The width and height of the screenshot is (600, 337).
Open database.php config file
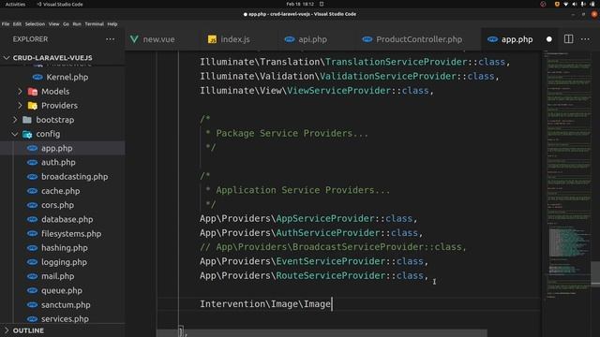(x=67, y=219)
